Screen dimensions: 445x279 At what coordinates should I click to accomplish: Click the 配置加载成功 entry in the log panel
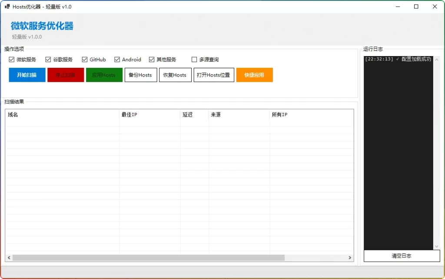click(398, 59)
